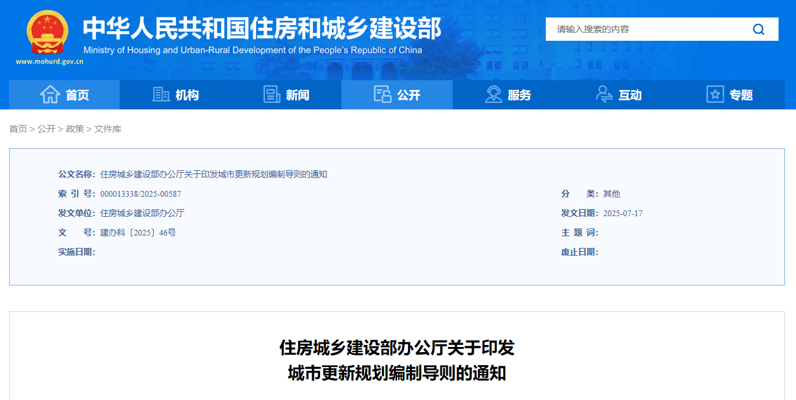Click 政策 in the breadcrumb
796x400 pixels.
pyautogui.click(x=75, y=129)
